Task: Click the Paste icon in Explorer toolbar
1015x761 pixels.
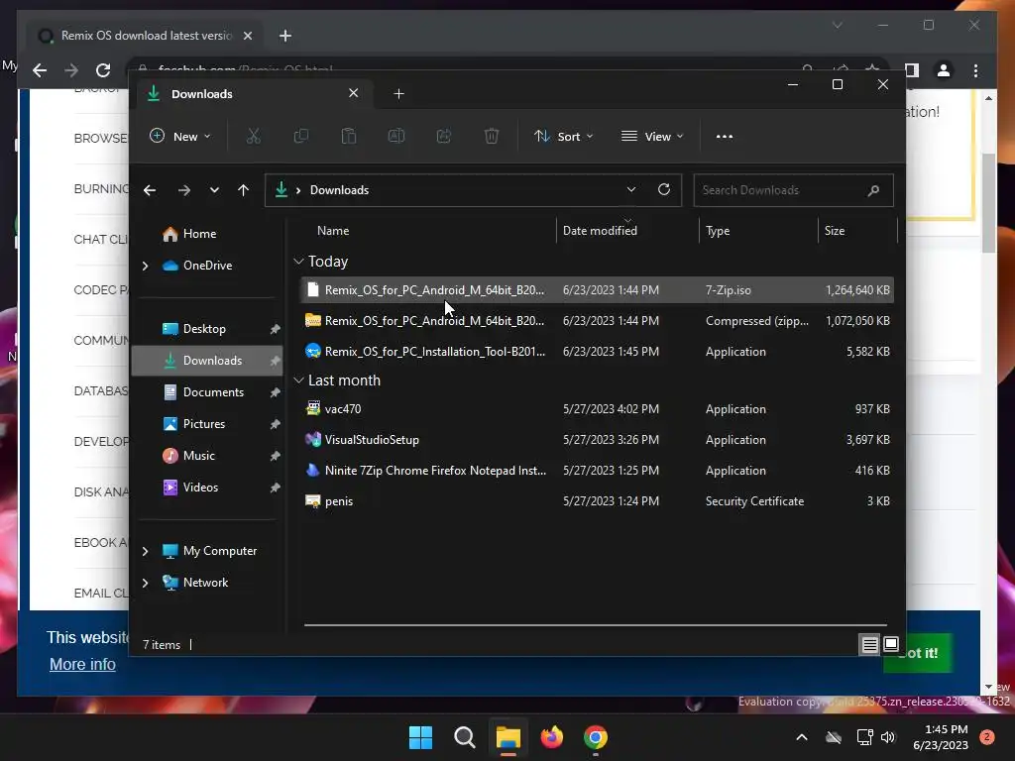Action: tap(349, 136)
